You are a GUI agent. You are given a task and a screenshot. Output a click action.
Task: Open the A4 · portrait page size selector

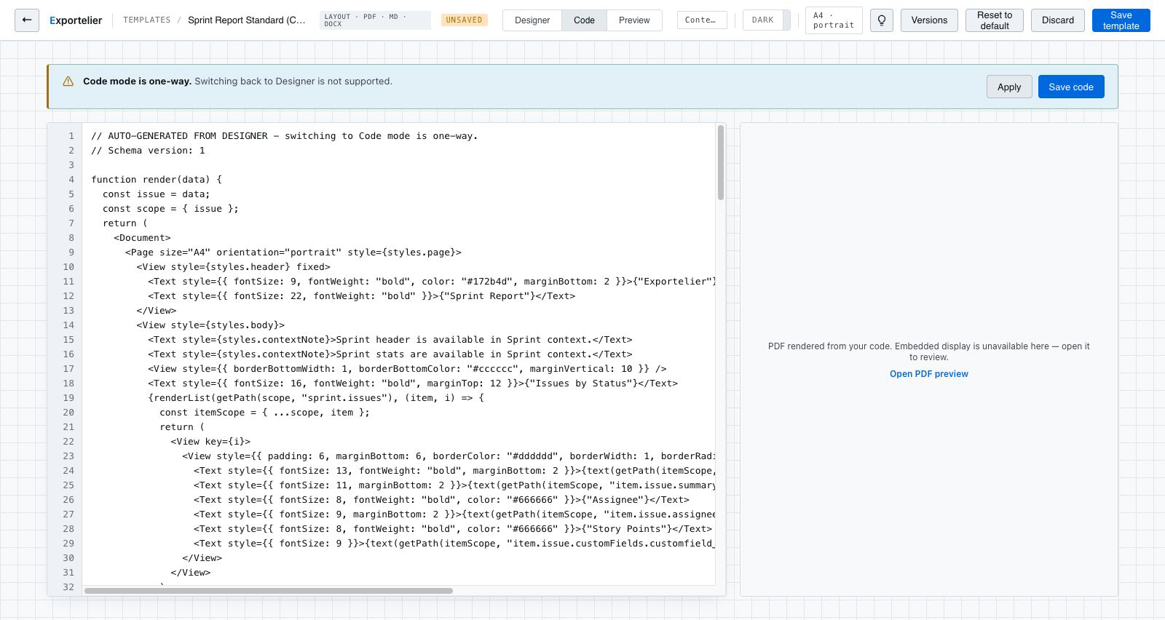(834, 20)
